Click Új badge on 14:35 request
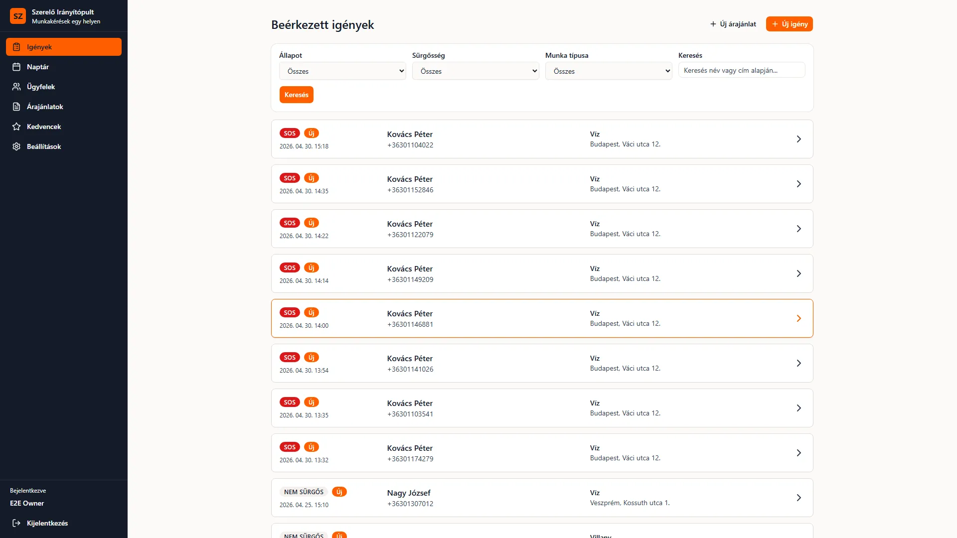The width and height of the screenshot is (957, 538). point(312,178)
